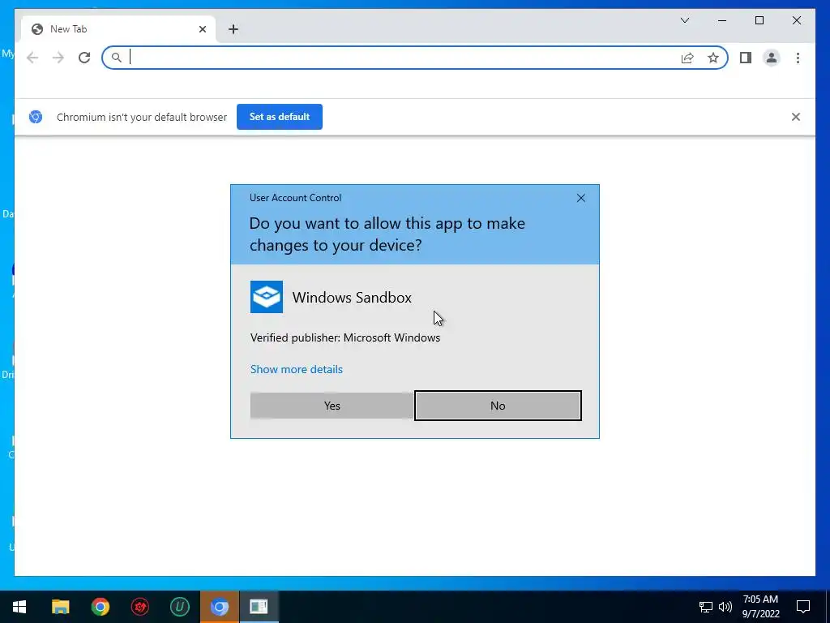Click the Chromium logo in the infobar
The image size is (830, 623).
pyautogui.click(x=36, y=117)
